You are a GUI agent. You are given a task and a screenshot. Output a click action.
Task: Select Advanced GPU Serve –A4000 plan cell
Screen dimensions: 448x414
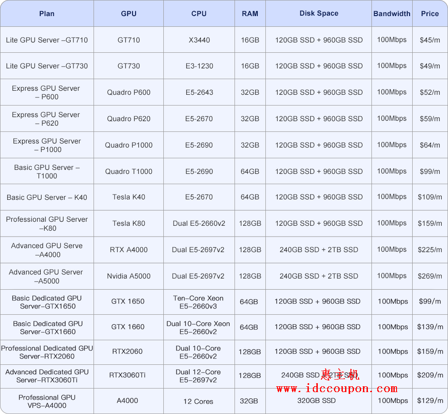coord(47,250)
